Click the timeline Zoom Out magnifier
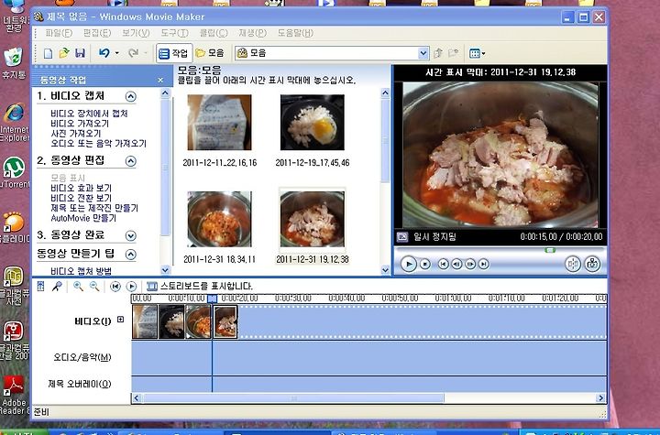This screenshot has width=660, height=435. (94, 287)
